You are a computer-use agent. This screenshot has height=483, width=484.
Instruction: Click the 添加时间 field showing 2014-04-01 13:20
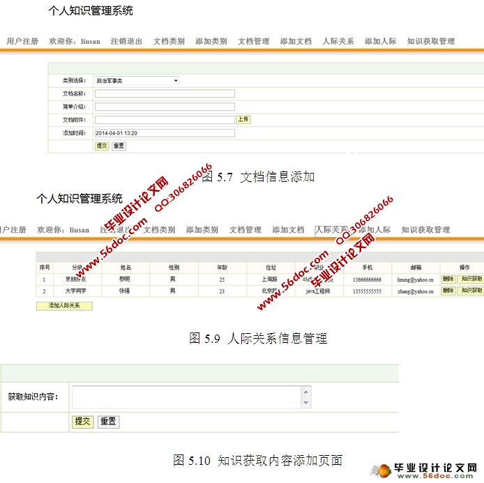pos(165,132)
